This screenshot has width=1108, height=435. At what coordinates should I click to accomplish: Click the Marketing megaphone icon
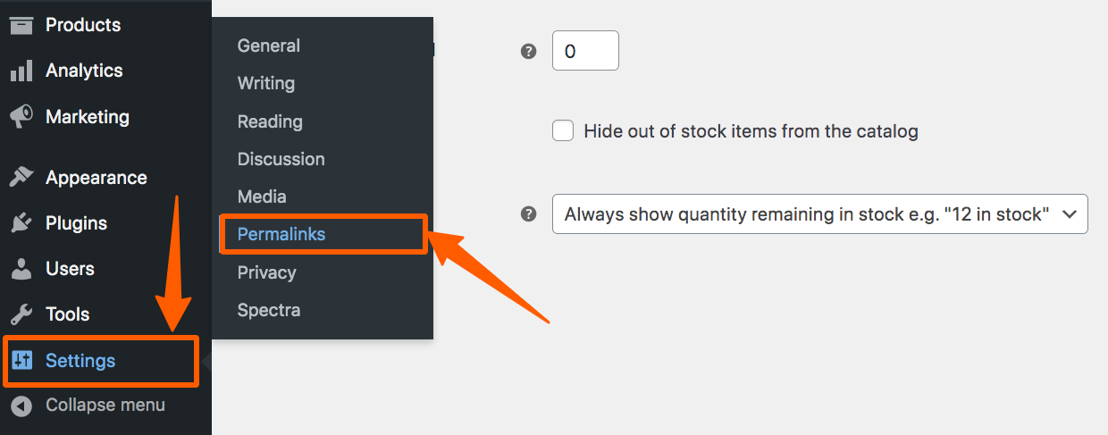point(21,117)
